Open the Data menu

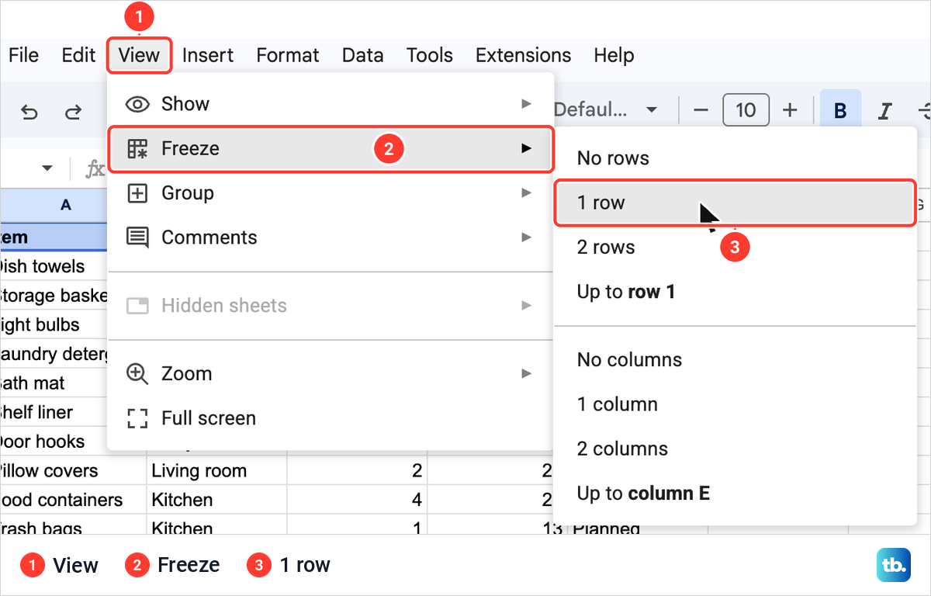[x=362, y=55]
